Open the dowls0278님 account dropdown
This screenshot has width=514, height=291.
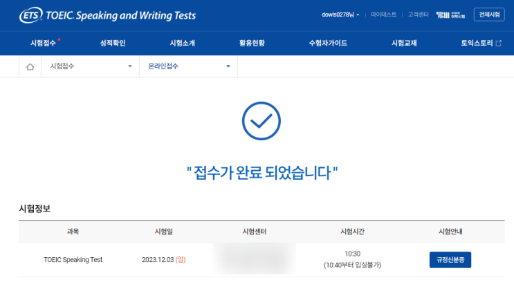coord(340,15)
